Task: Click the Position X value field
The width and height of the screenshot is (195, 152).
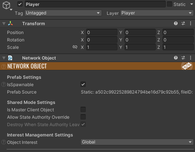Action: pos(102,33)
